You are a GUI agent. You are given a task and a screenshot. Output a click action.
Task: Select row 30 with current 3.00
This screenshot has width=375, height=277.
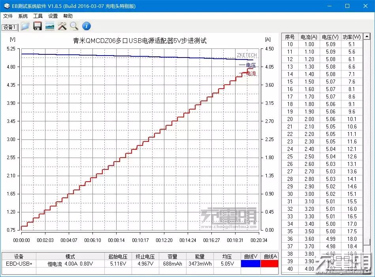pyautogui.click(x=322, y=194)
